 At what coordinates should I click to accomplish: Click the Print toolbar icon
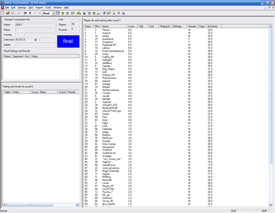pos(19,13)
